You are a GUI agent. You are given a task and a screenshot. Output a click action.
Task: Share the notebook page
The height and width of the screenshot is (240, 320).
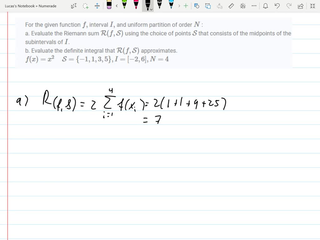click(x=300, y=6)
